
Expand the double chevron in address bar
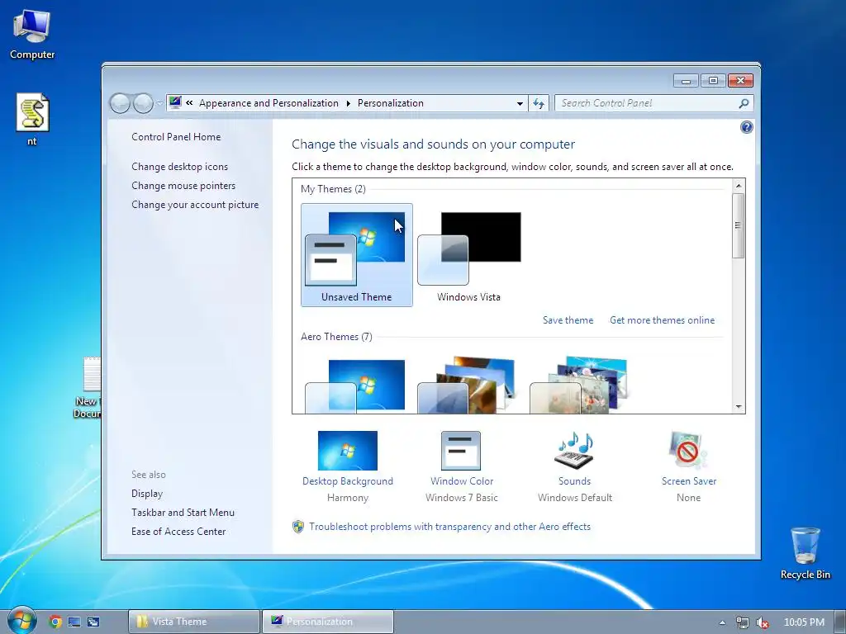189,102
